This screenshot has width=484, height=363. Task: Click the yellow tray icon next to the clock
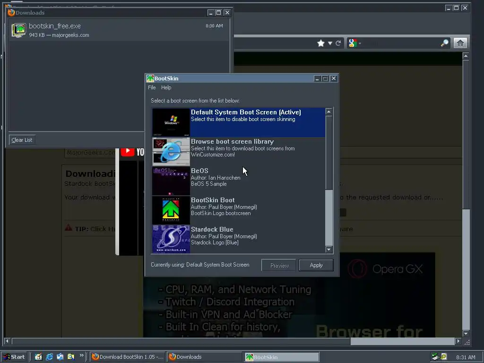coord(444,357)
